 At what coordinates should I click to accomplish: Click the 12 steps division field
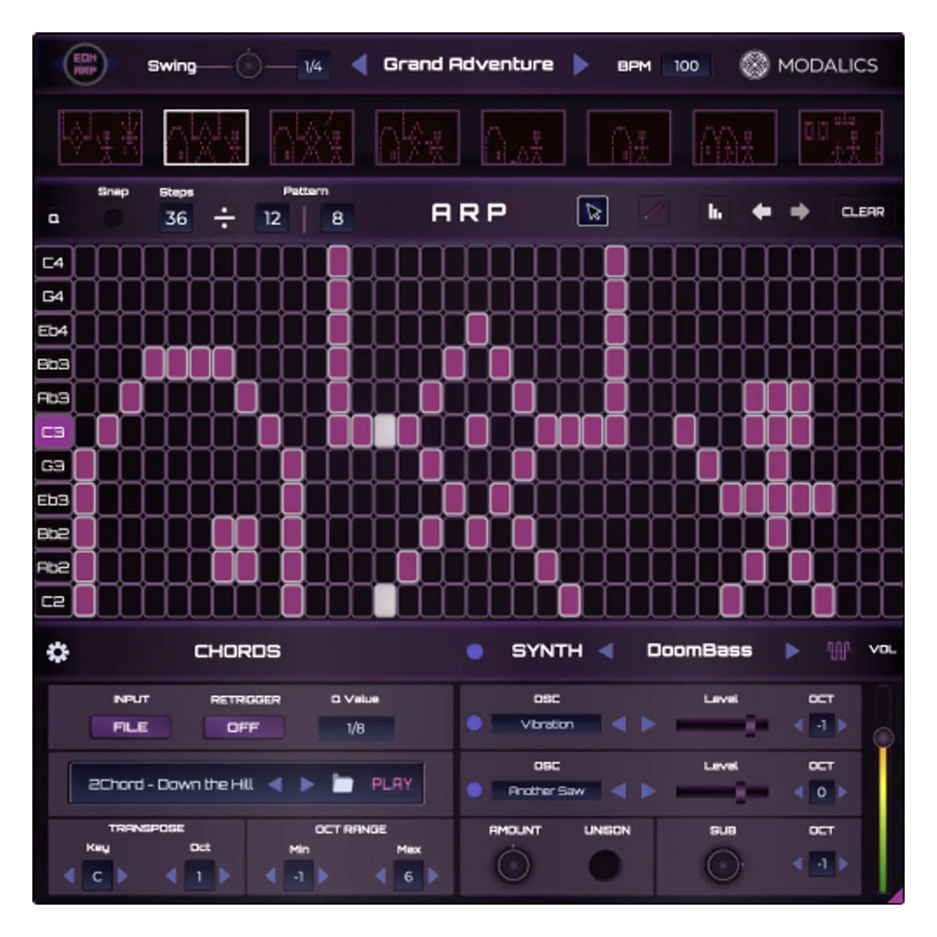click(272, 218)
